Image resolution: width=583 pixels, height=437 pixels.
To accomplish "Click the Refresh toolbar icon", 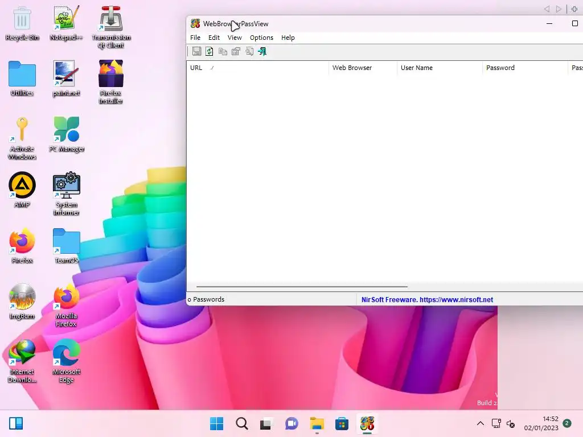I will tap(210, 51).
